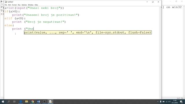Open the Windows Start menu
185x104 pixels.
[3, 101]
